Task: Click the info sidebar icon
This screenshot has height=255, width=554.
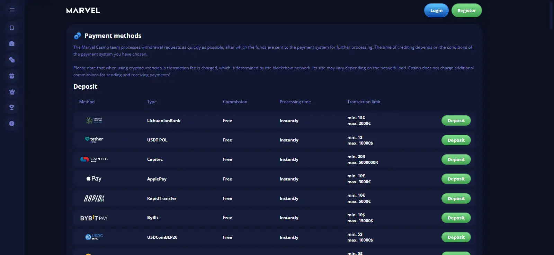Action: (12, 124)
